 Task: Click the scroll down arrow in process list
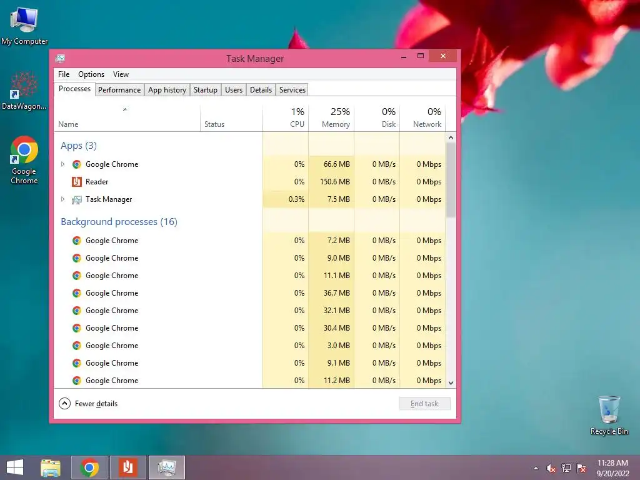451,383
